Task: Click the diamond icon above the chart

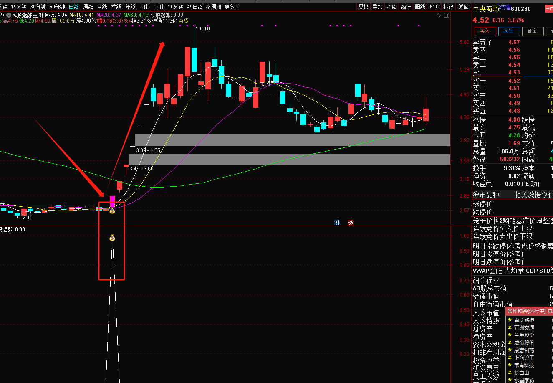Action: (439, 15)
